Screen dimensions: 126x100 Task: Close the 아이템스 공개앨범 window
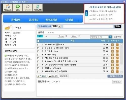click(x=124, y=2)
